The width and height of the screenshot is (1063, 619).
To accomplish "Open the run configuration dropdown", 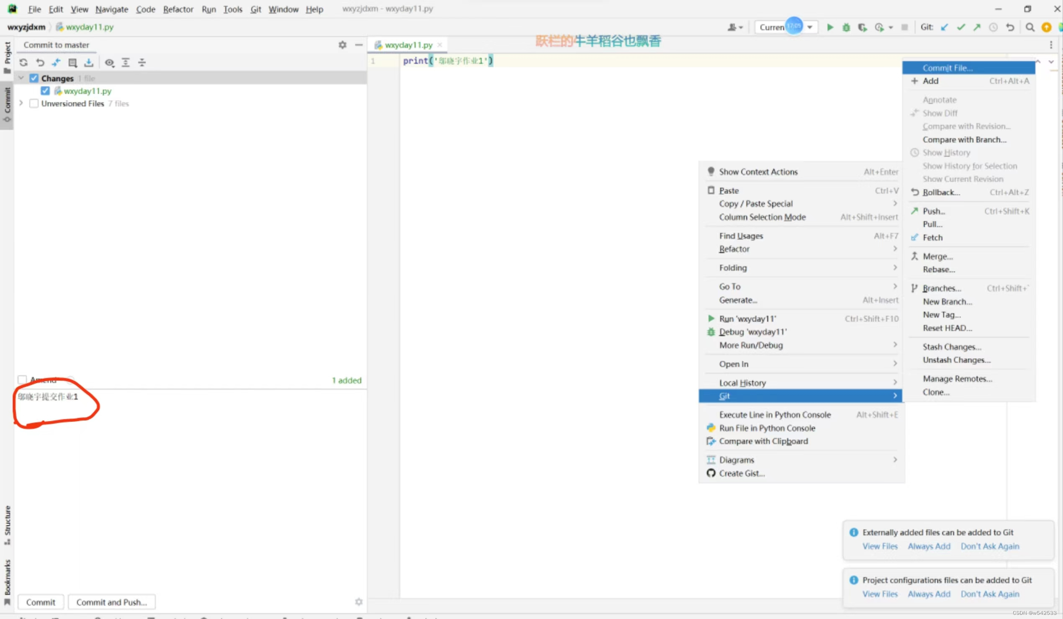I will [x=810, y=27].
